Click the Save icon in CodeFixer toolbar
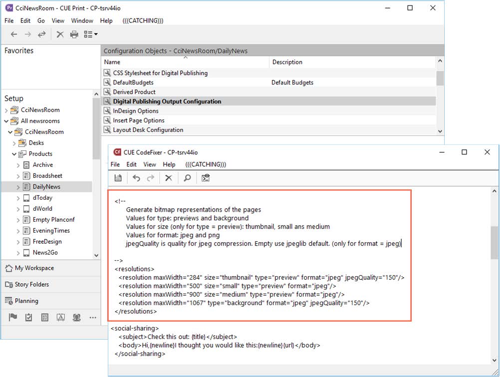The height and width of the screenshot is (377, 500). click(x=118, y=178)
